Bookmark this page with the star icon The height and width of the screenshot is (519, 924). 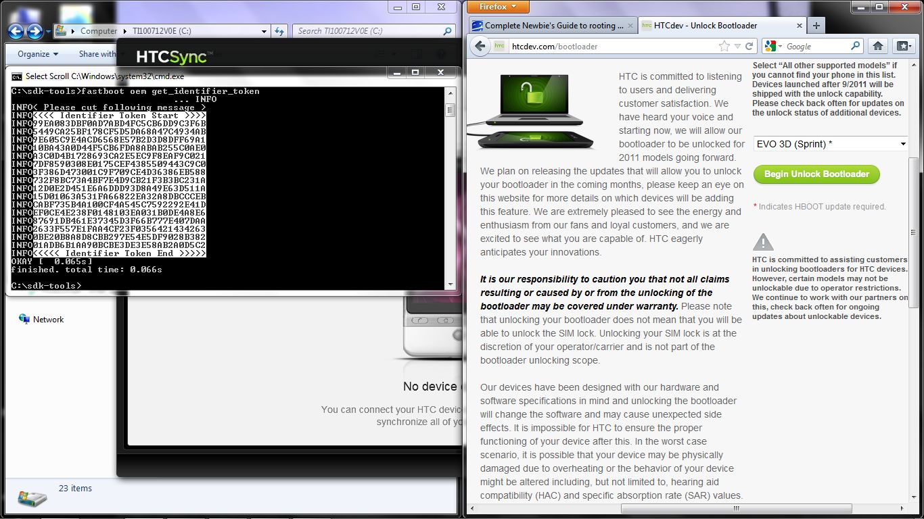[724, 46]
